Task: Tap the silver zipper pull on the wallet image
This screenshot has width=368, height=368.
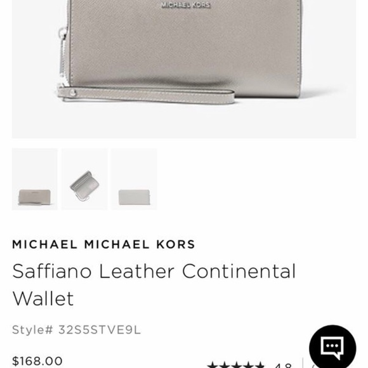Action: click(63, 58)
